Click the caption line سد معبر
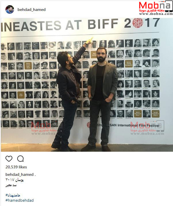Viewport: 173px width, 206px height. (x=11, y=185)
